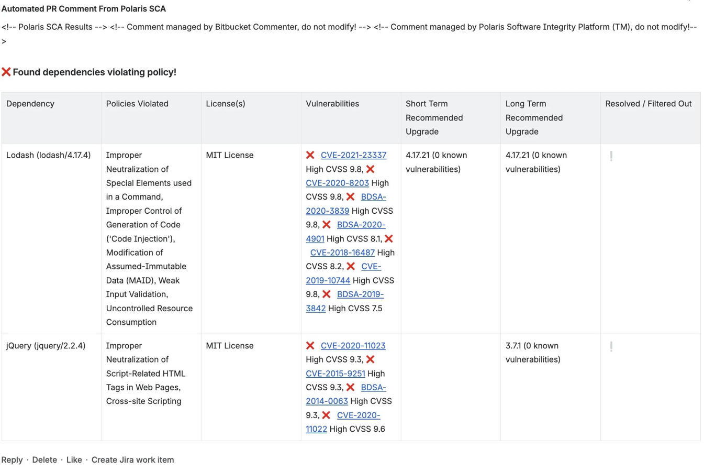The image size is (704, 471).
Task: Open the jQuery CVE-2020-11023 link
Action: [353, 346]
